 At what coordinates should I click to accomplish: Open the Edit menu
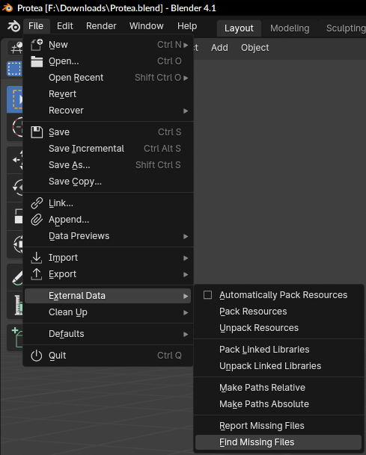tap(65, 26)
